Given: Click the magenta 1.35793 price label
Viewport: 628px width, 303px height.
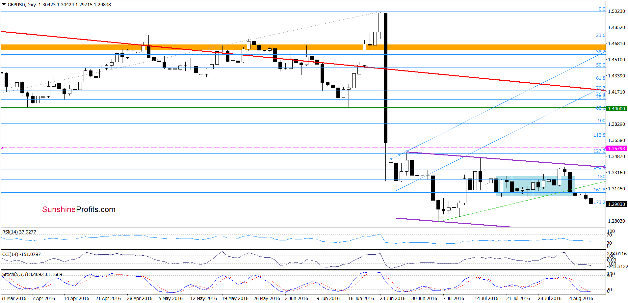Looking at the screenshot, I should point(616,149).
